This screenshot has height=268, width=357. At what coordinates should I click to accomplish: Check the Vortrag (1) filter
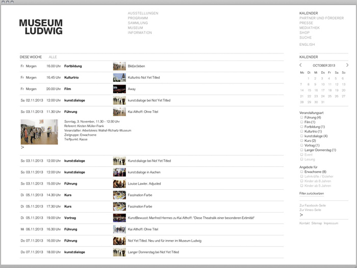coord(301,145)
